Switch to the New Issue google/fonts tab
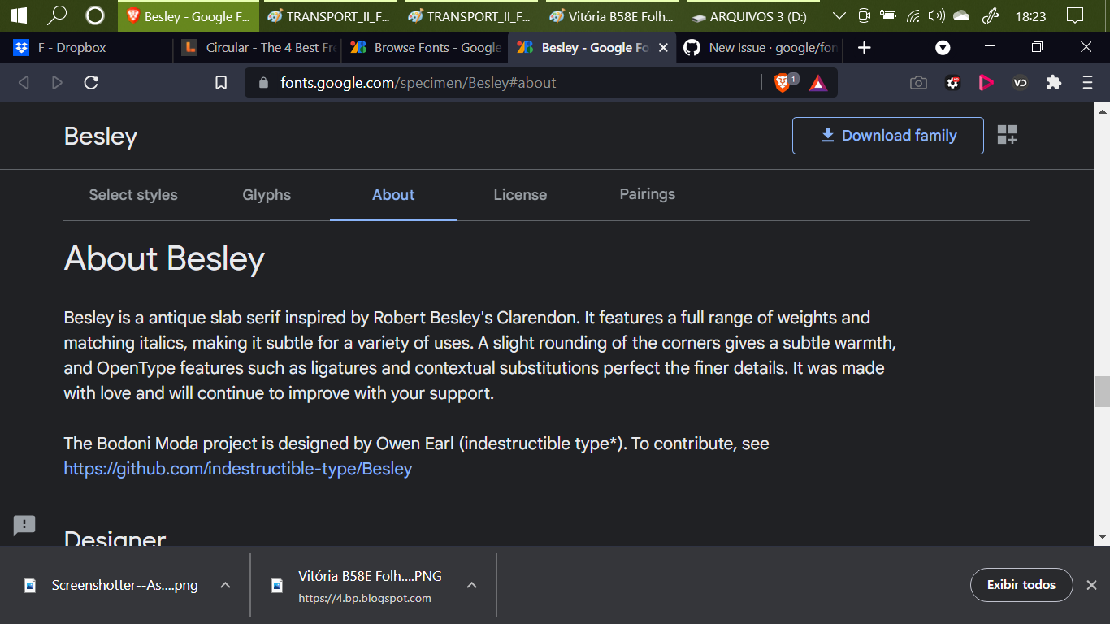This screenshot has width=1110, height=624. 759,48
